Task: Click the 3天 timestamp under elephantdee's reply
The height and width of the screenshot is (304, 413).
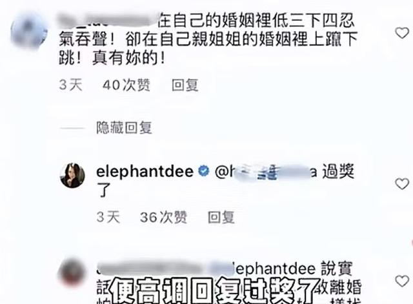Action: [x=108, y=218]
